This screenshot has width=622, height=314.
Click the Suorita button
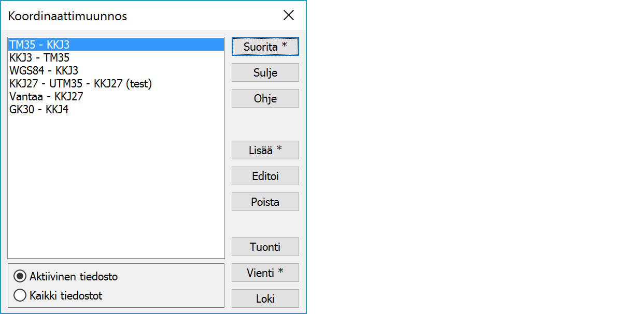coord(265,47)
